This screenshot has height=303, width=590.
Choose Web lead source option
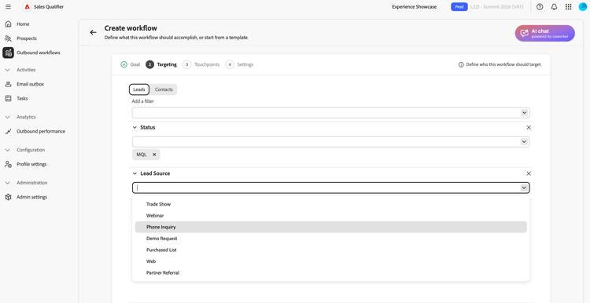click(x=330, y=261)
